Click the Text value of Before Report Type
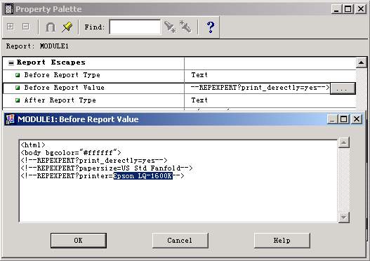 click(x=199, y=75)
